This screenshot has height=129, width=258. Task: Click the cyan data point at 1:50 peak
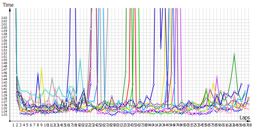(80, 60)
